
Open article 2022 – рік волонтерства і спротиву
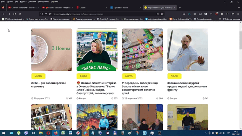click(x=49, y=85)
